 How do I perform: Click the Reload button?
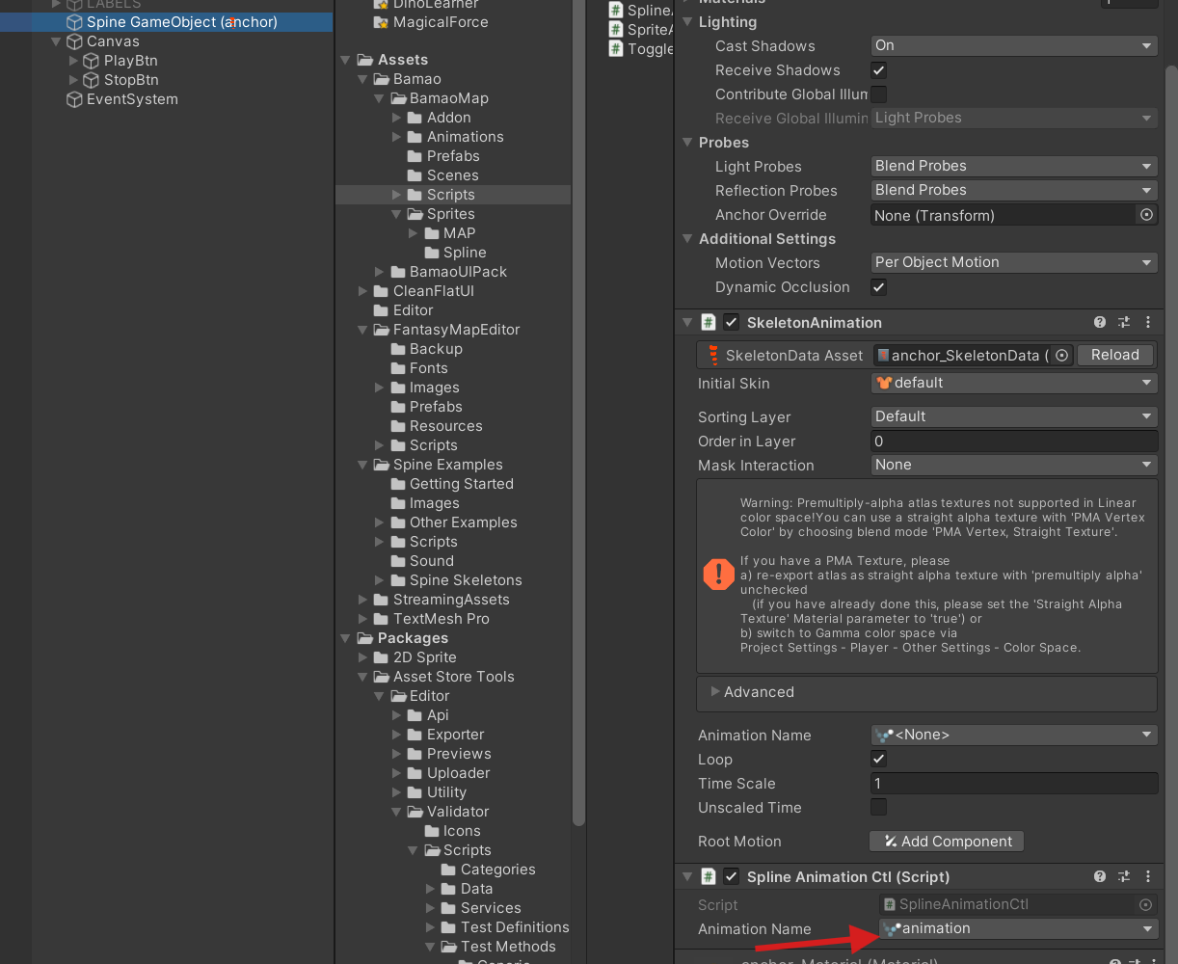(1115, 355)
